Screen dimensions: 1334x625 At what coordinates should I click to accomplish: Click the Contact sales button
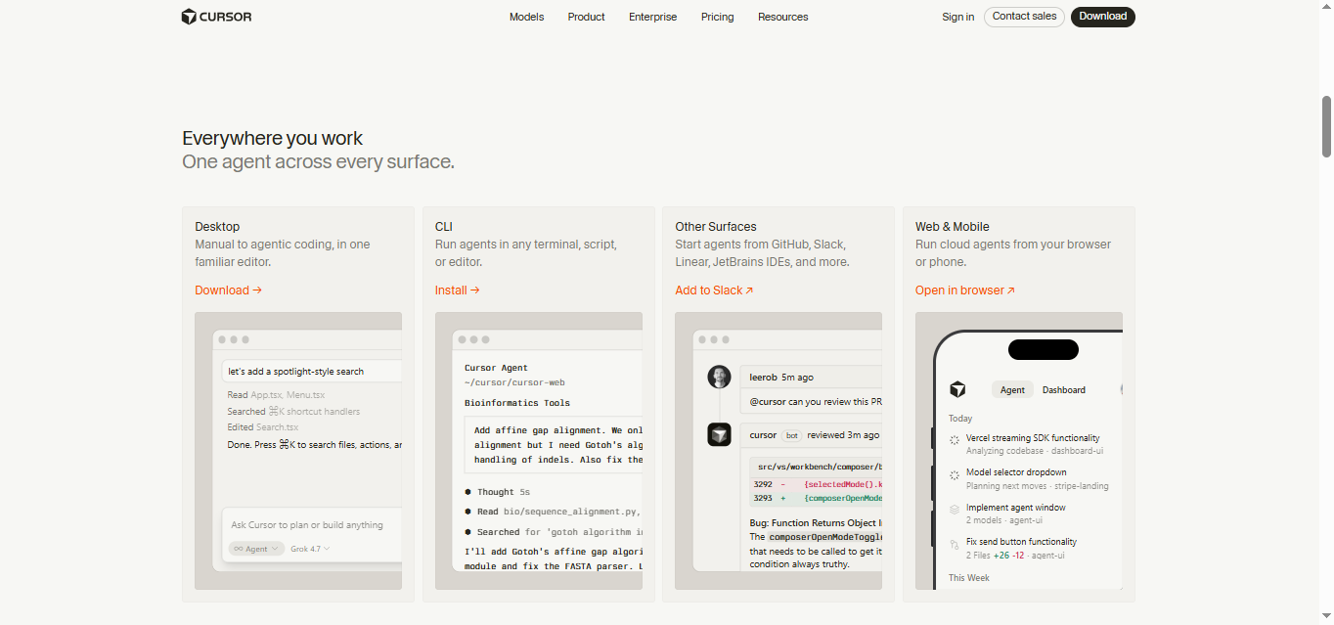[1024, 17]
